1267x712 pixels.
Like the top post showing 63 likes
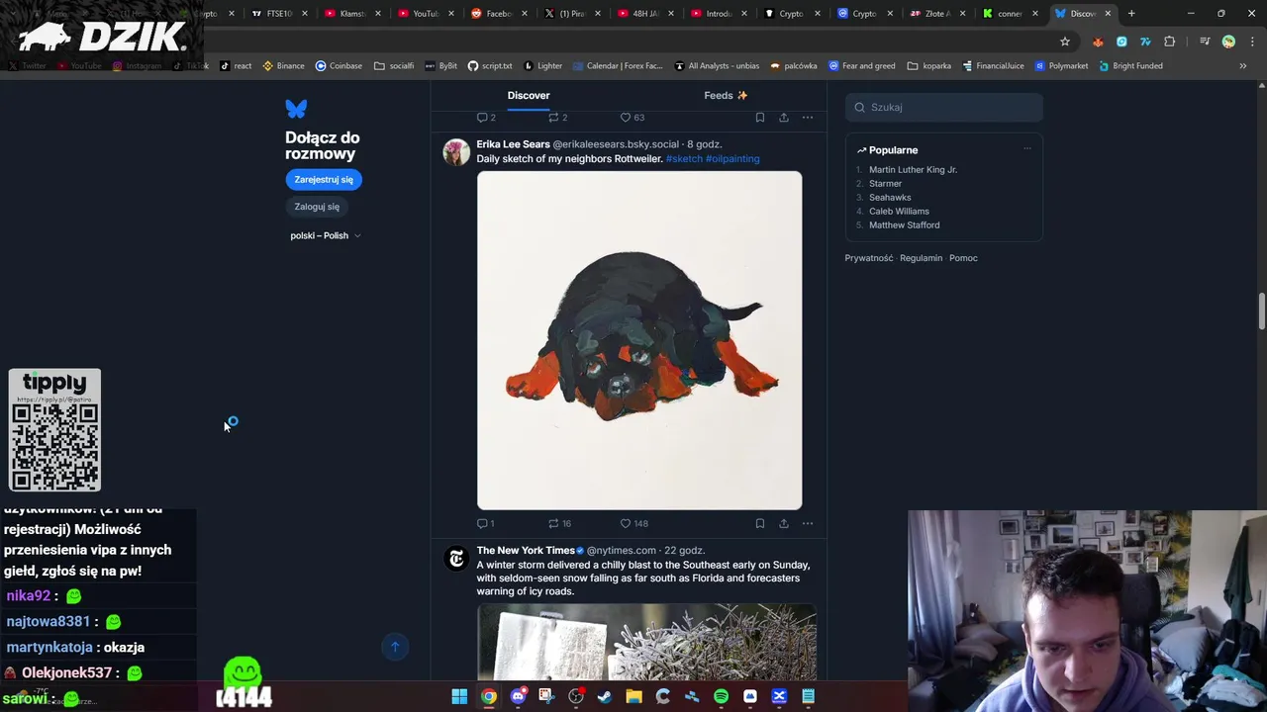[633, 117]
